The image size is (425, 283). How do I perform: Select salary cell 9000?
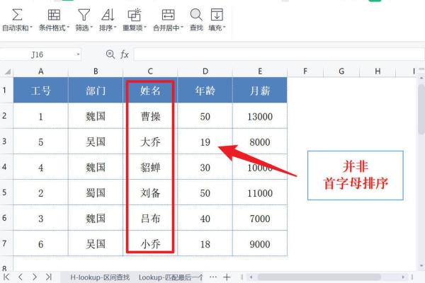[x=260, y=243]
